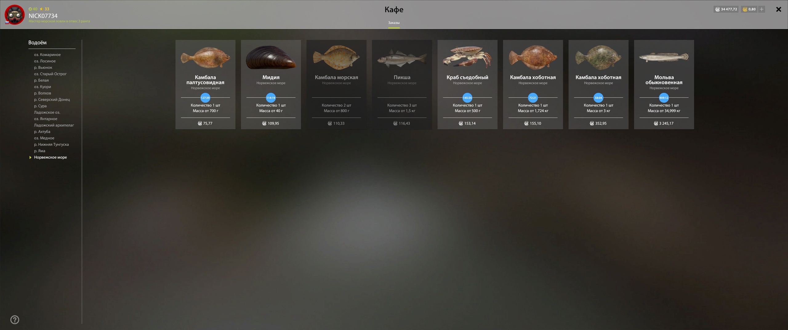The height and width of the screenshot is (330, 788).
Task: Open the Камбала морская order card
Action: click(336, 84)
